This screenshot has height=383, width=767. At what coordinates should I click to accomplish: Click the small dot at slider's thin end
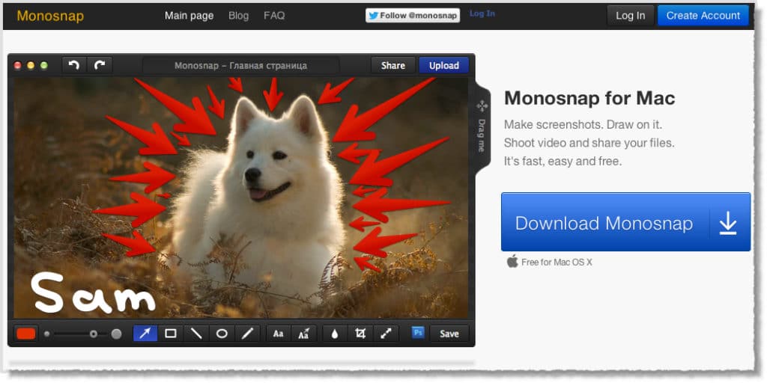pos(47,334)
